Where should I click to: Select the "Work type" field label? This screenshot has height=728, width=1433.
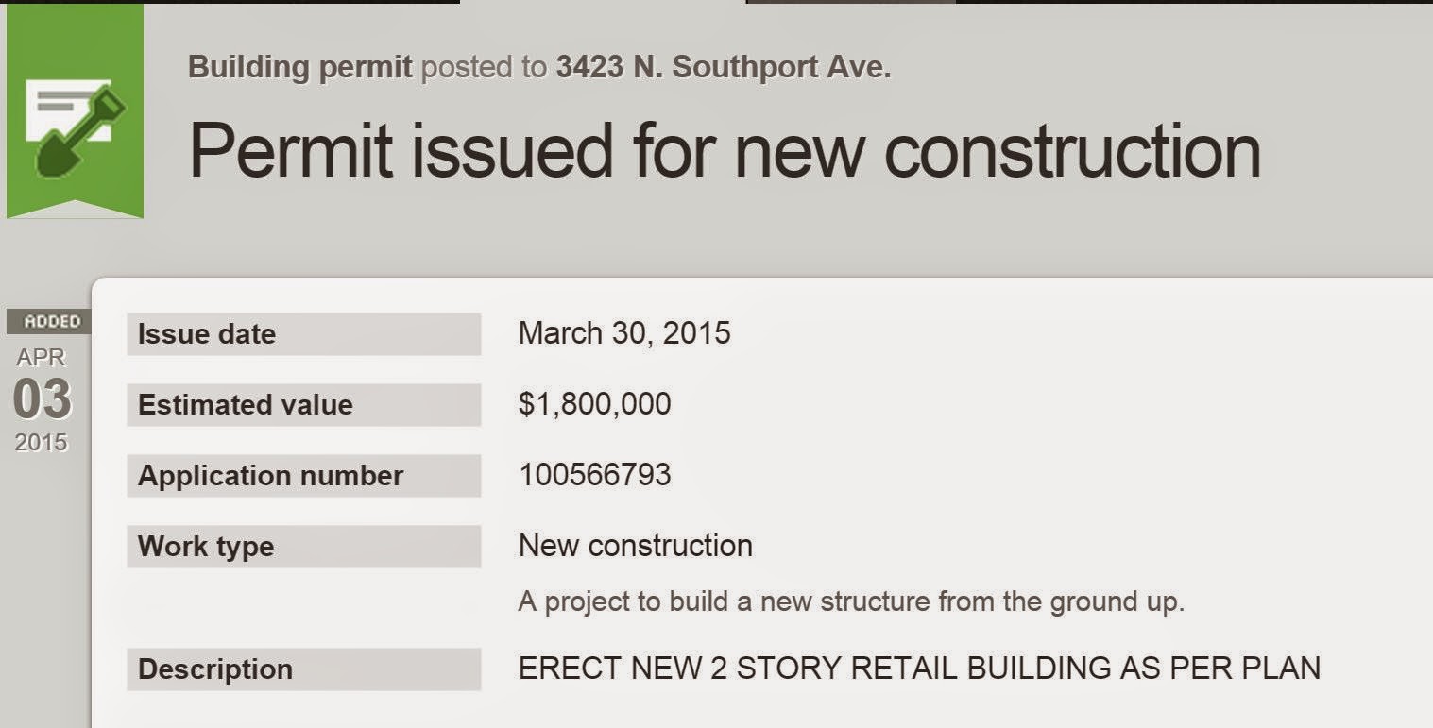tap(206, 547)
